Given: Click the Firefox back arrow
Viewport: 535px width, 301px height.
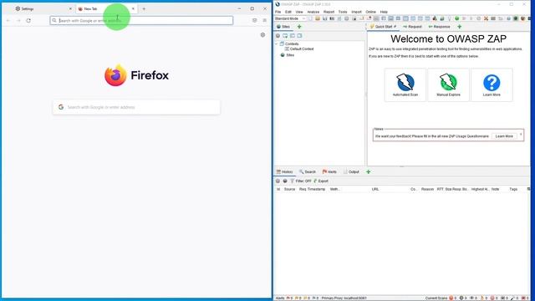Looking at the screenshot, I should [8, 20].
